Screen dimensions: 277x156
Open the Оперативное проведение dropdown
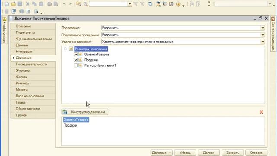[x=263, y=35]
